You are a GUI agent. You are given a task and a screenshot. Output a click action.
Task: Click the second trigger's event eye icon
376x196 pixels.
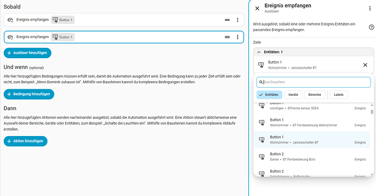pyautogui.click(x=10, y=37)
